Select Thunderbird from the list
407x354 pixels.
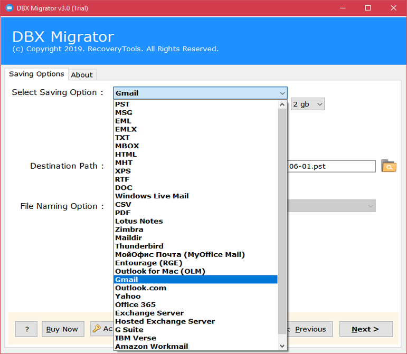pyautogui.click(x=196, y=246)
